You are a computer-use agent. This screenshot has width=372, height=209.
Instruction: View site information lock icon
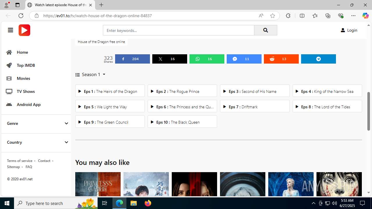[37, 16]
